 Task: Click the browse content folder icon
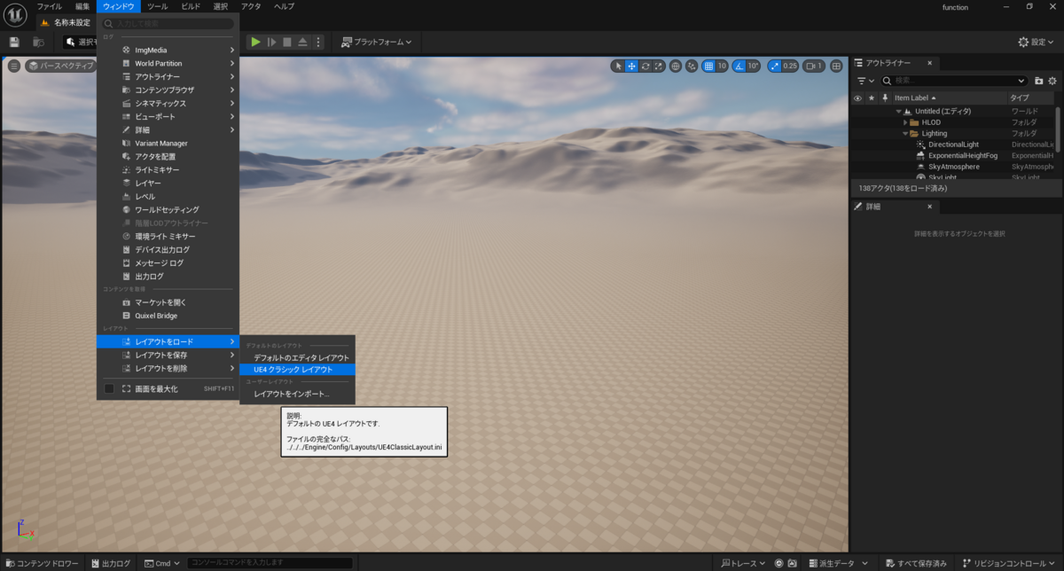click(38, 42)
